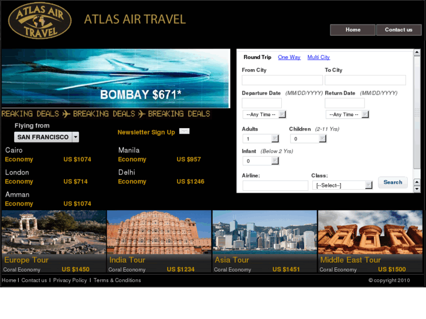This screenshot has height=319, width=426.
Task: Expand the Children count dropdown
Action: pyautogui.click(x=308, y=139)
